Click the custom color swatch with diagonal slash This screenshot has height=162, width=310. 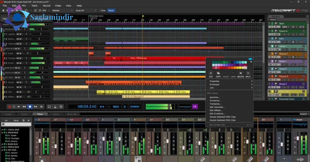[245, 68]
